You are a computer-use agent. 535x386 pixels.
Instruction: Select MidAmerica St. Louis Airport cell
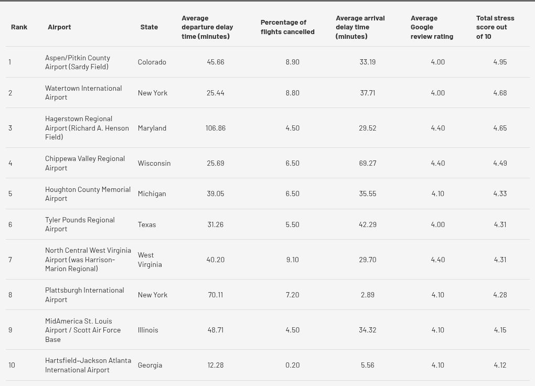point(83,330)
